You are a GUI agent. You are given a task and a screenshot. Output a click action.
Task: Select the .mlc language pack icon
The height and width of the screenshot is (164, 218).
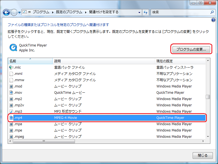tap(11, 68)
